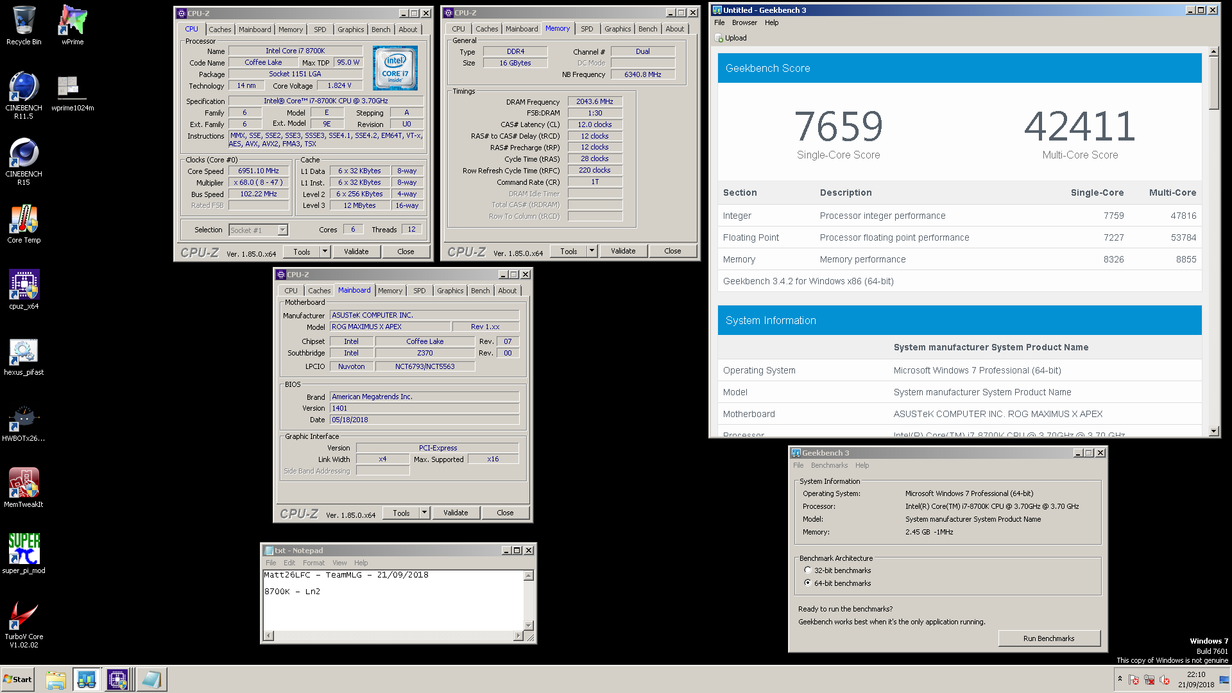Click the Windows Start button
Image resolution: width=1232 pixels, height=693 pixels.
coord(17,680)
